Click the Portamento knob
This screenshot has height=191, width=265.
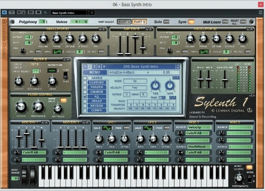239,178
